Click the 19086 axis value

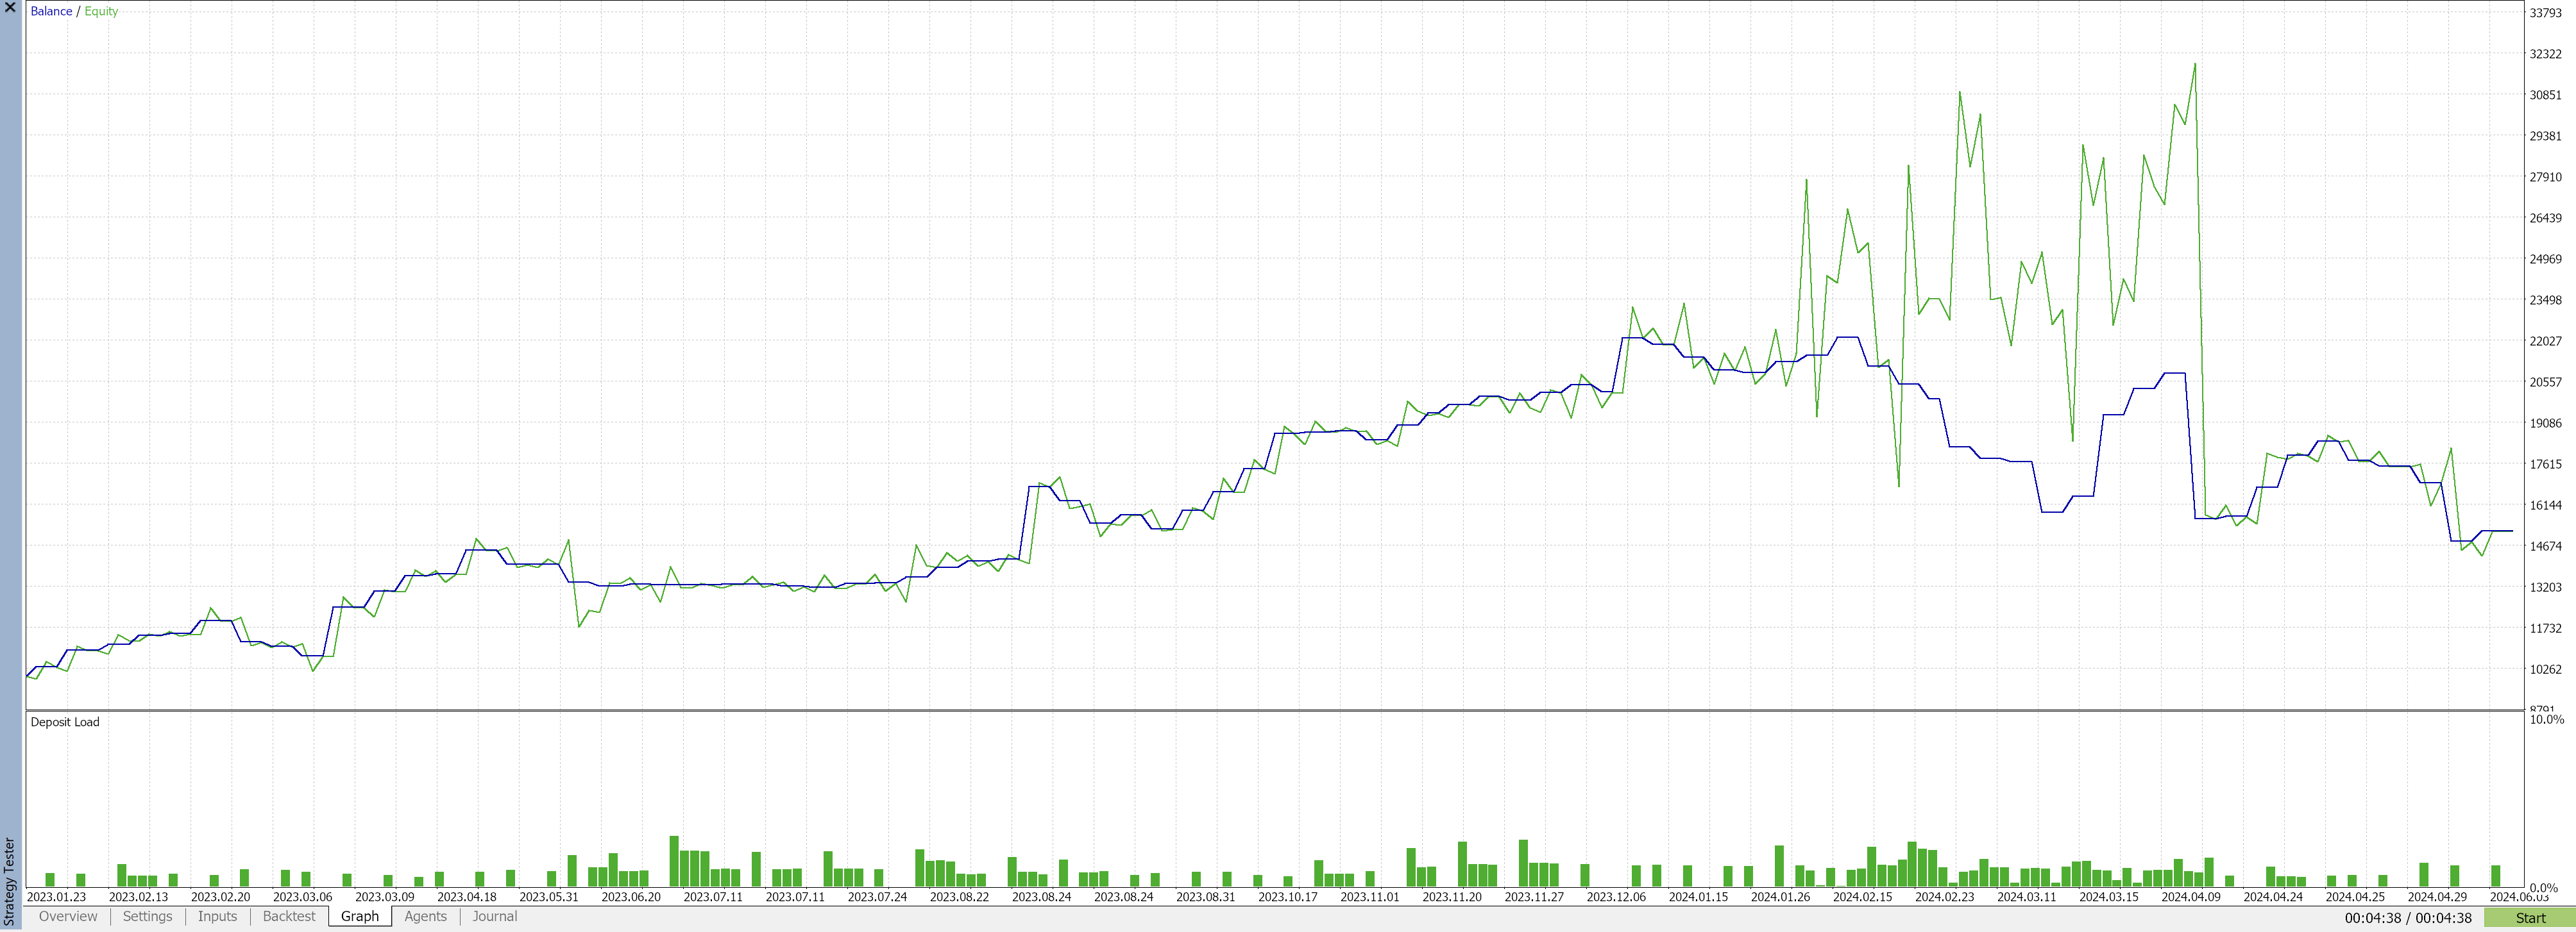[2545, 424]
